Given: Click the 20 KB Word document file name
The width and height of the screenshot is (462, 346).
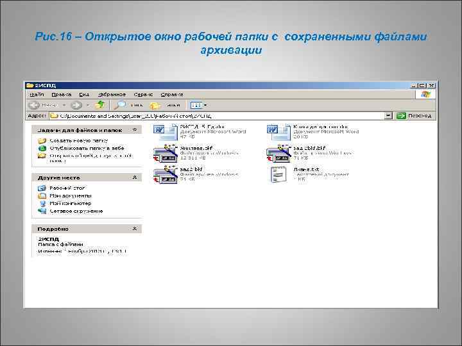Looking at the screenshot, I should pyautogui.click(x=321, y=126).
